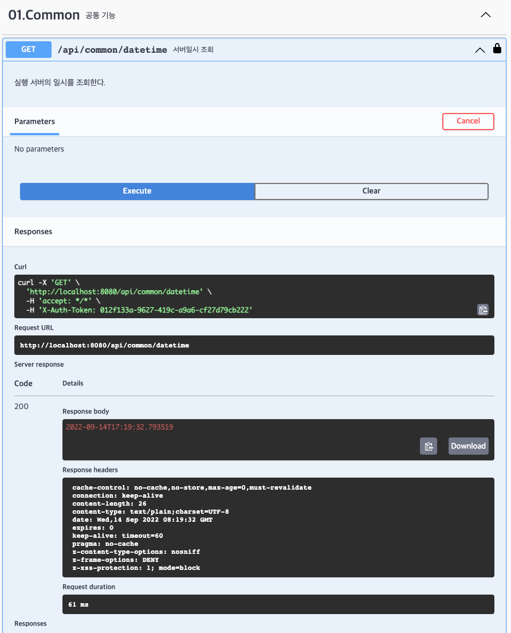This screenshot has width=511, height=633.
Task: Click the 01.Common heading
Action: coord(44,15)
